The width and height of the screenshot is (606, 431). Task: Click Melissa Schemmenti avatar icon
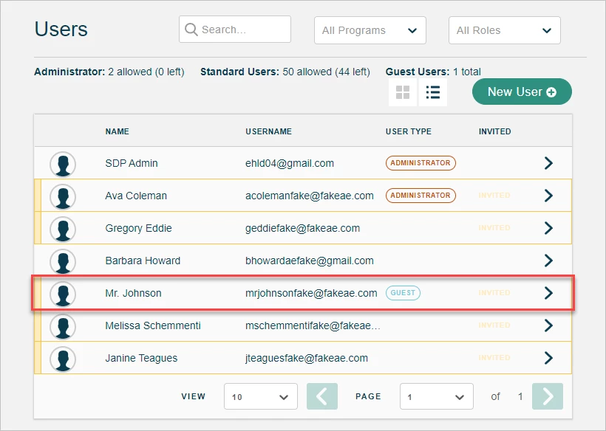[x=63, y=326]
